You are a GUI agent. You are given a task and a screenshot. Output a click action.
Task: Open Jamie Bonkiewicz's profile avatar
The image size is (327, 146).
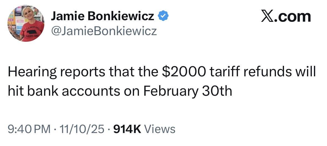coord(26,23)
